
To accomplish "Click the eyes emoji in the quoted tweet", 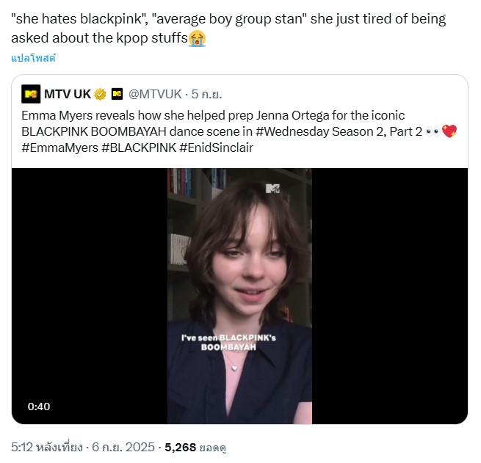I will tap(433, 132).
